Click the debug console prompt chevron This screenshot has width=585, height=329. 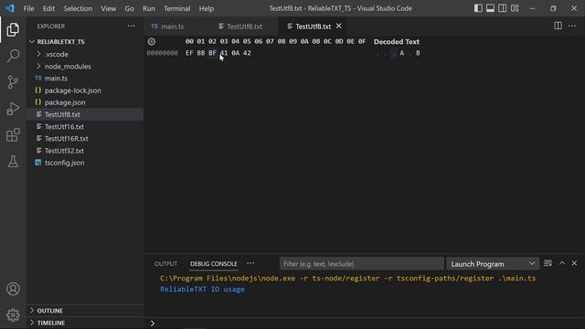tap(153, 323)
